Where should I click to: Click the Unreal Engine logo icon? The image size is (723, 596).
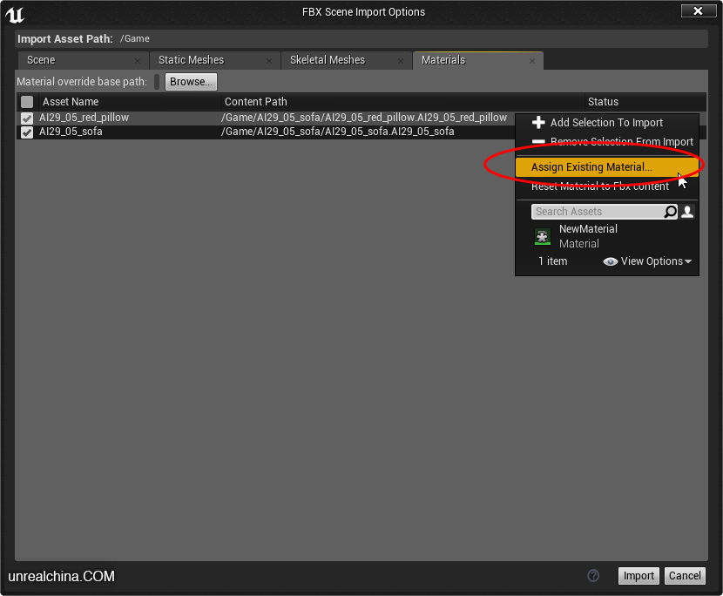coord(14,13)
